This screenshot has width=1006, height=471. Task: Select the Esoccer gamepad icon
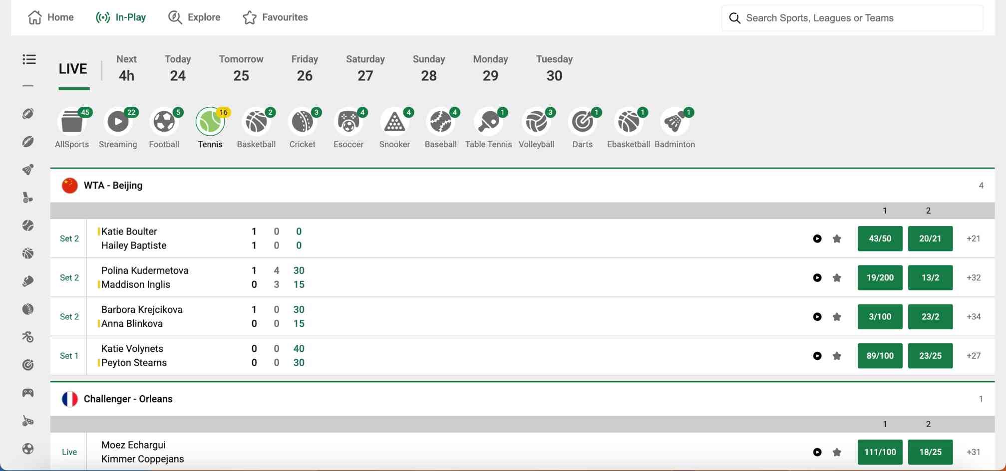348,122
